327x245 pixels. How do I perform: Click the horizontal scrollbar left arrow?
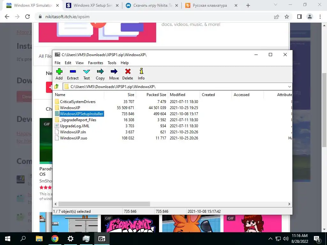(56, 204)
